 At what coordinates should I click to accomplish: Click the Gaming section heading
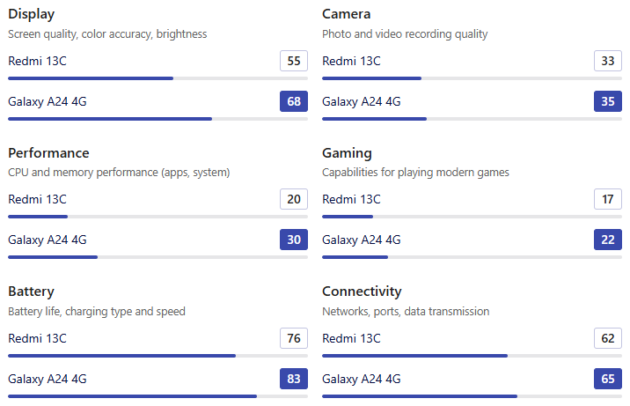point(348,153)
